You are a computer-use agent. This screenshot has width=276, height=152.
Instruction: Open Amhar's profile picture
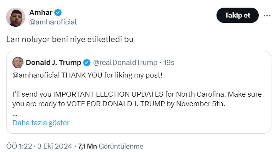[x=16, y=17]
